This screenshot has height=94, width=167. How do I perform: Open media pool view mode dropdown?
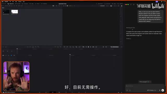[53, 6]
